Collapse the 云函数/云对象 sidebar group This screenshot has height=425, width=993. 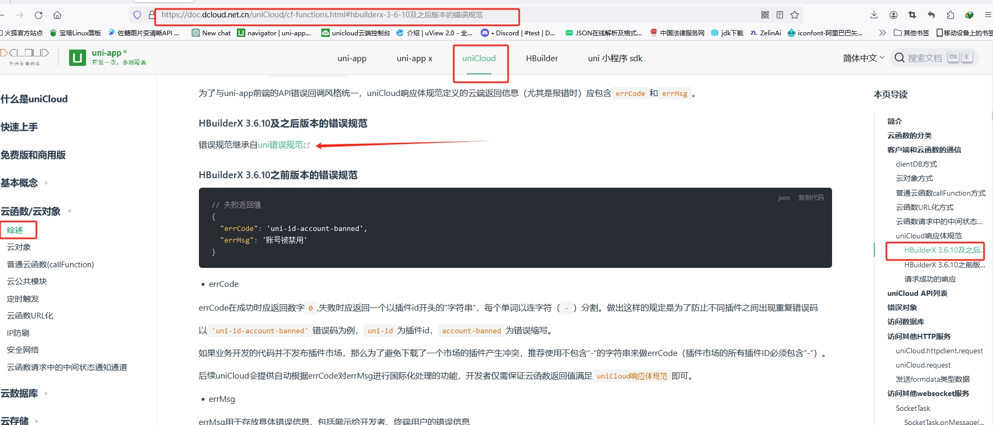[x=36, y=211]
